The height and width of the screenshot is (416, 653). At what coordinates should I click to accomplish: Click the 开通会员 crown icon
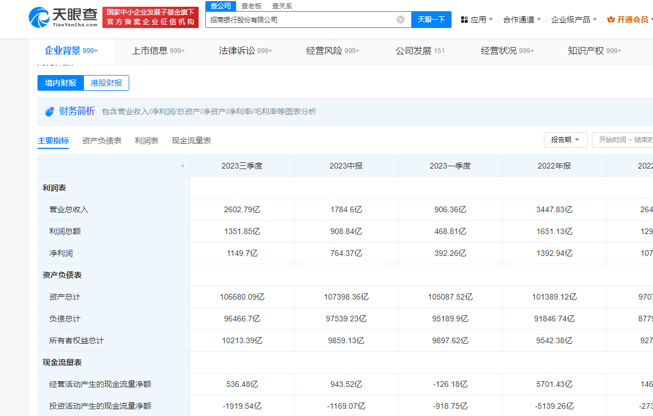[611, 20]
